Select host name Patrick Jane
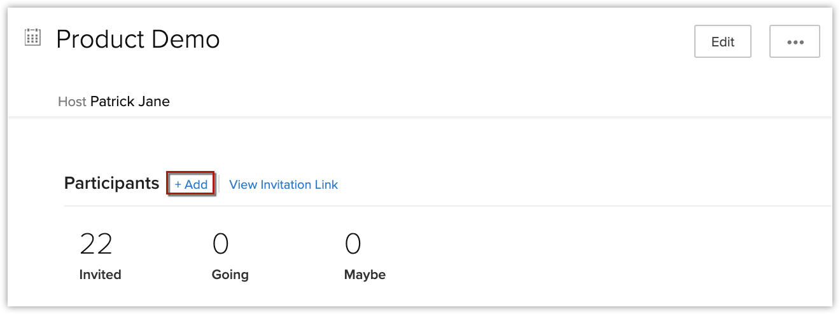840x314 pixels. (x=130, y=101)
